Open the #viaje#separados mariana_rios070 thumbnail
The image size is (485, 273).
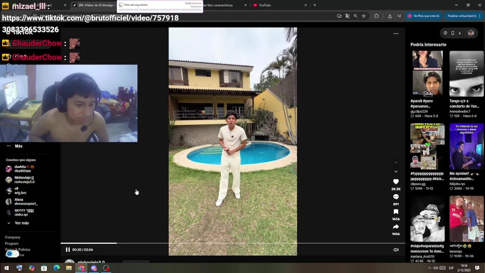click(427, 219)
